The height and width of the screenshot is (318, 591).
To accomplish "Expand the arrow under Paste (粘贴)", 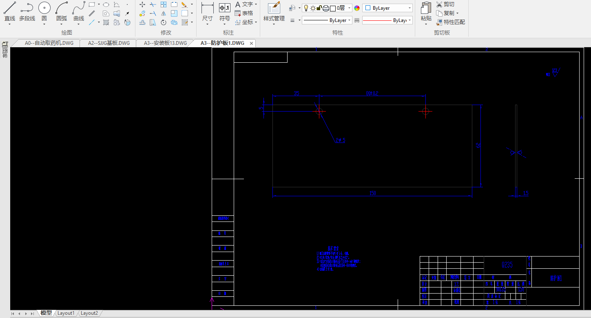I will (426, 24).
